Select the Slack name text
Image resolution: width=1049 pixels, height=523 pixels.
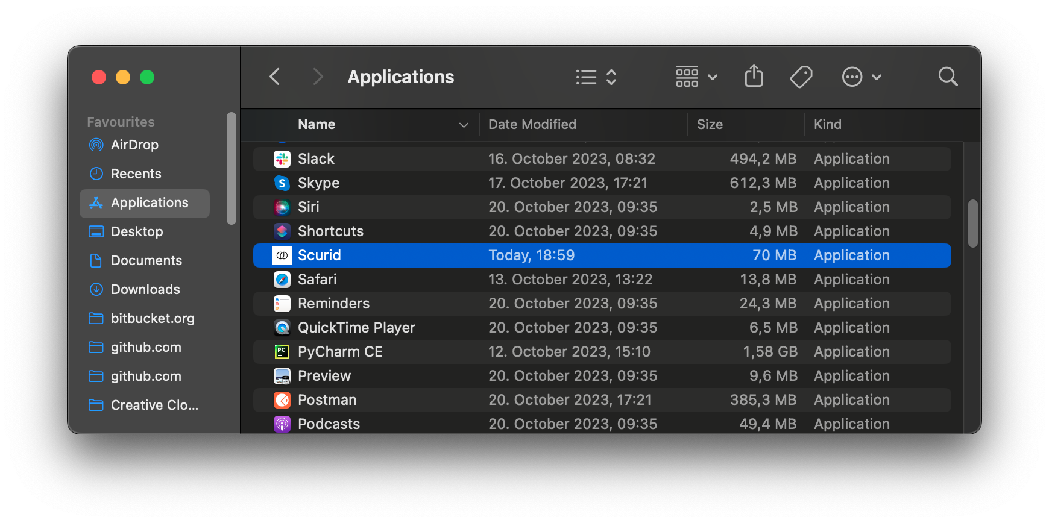coord(316,159)
